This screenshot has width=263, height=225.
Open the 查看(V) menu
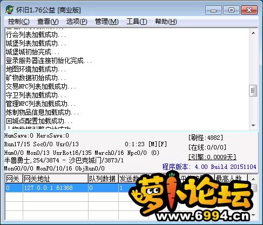click(48, 22)
